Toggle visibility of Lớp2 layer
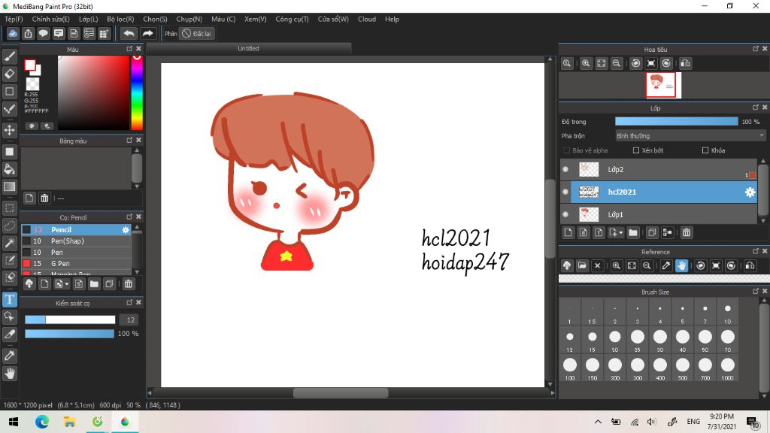Image resolution: width=770 pixels, height=433 pixels. click(x=565, y=169)
